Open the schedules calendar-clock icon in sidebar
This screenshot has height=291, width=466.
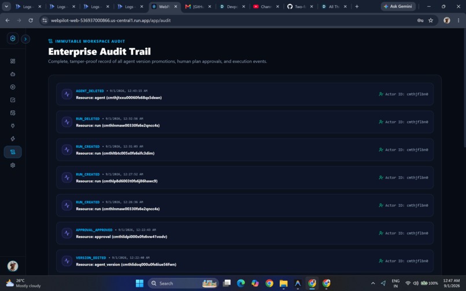(x=13, y=113)
